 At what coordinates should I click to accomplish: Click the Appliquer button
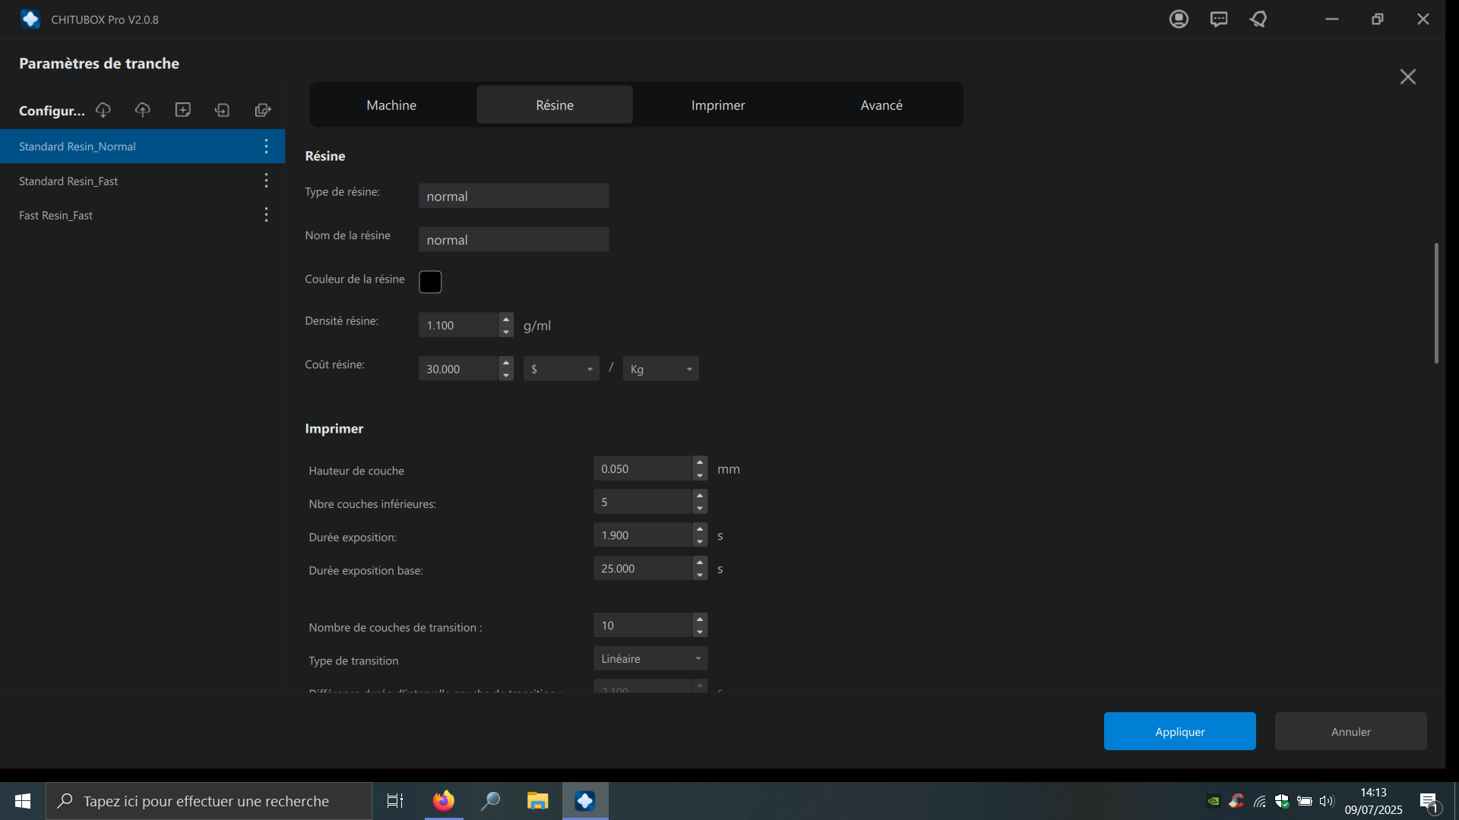(x=1179, y=731)
